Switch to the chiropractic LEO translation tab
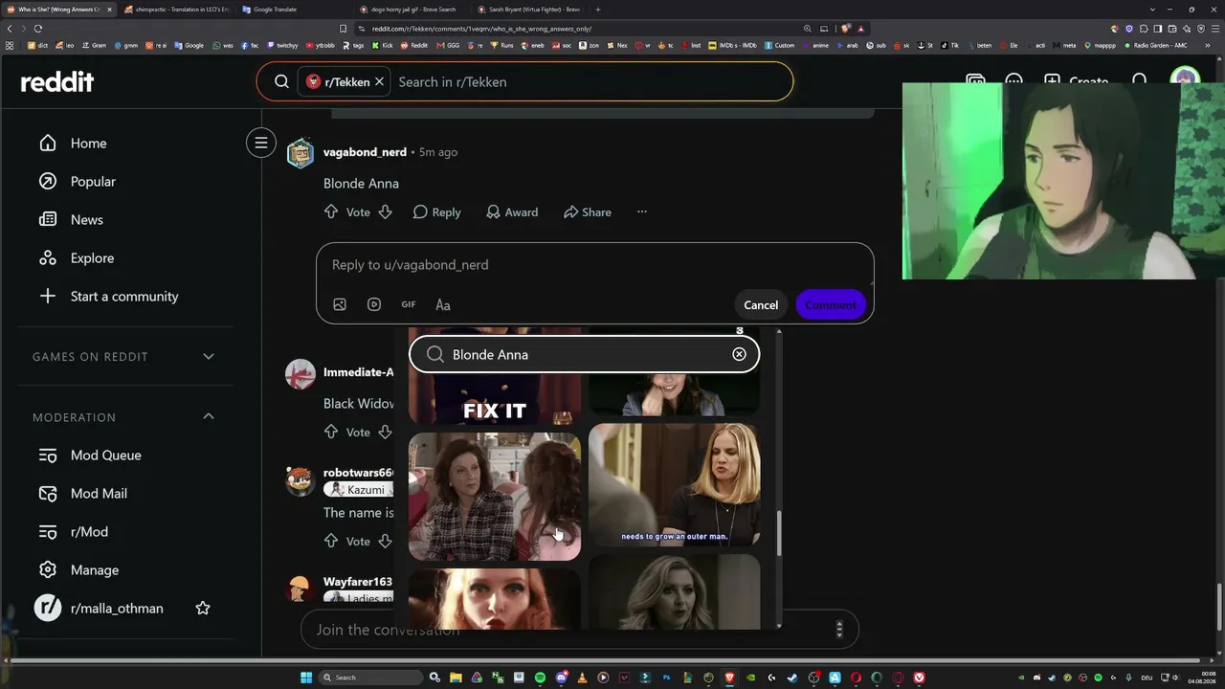This screenshot has height=689, width=1225. (175, 10)
